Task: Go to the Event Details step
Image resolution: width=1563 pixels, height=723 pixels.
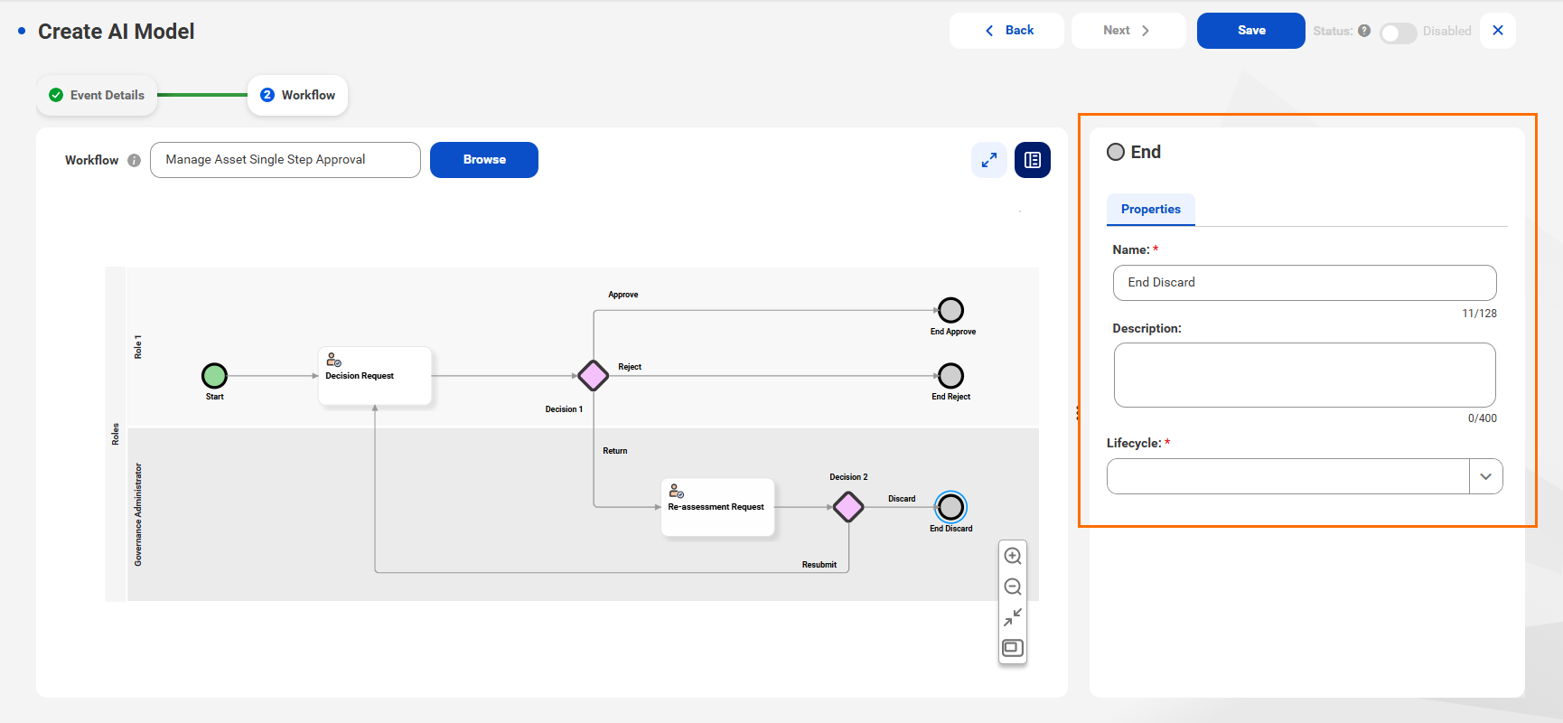Action: [97, 95]
